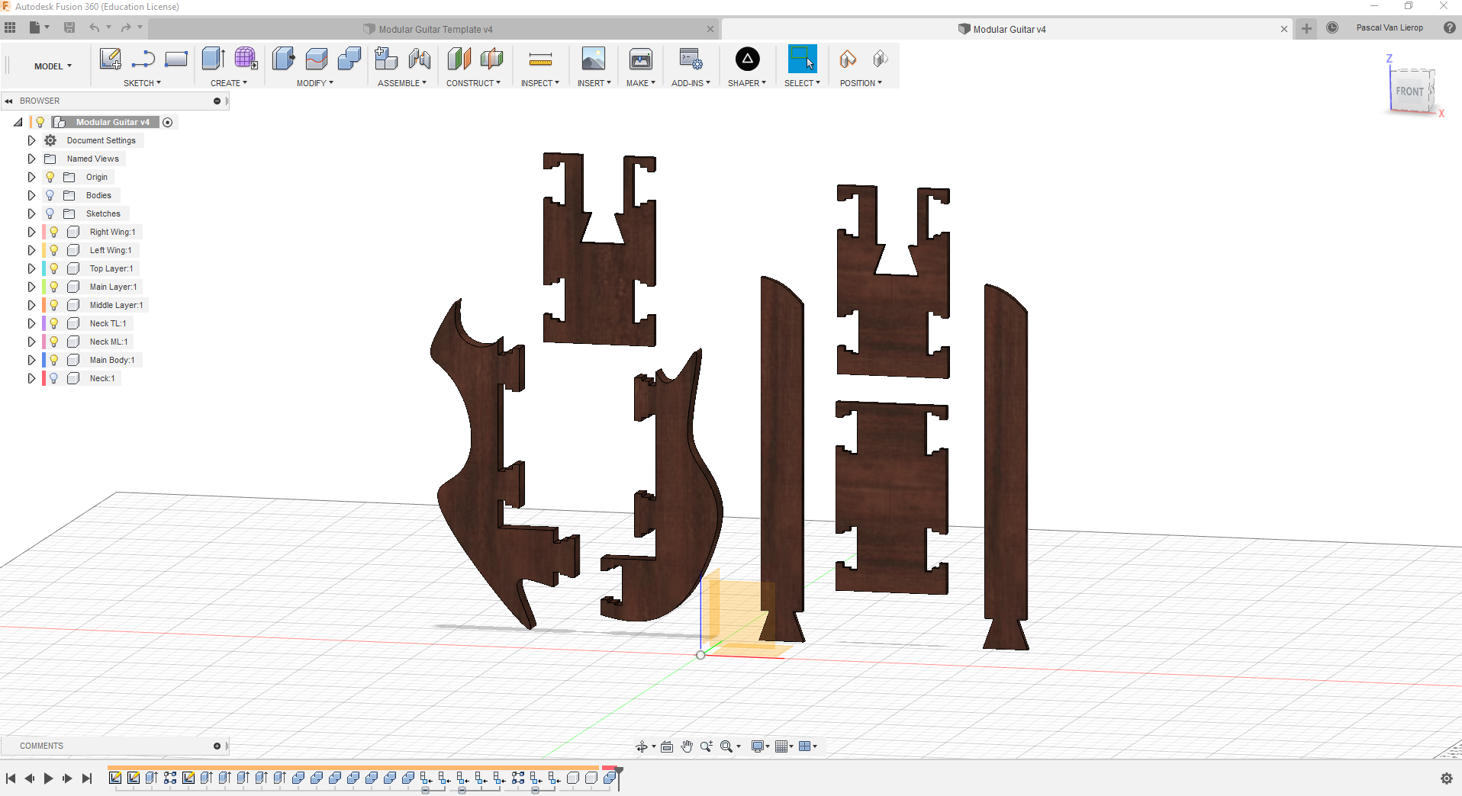Toggle visibility of Right Wing:1 component
Viewport: 1462px width, 796px height.
[x=54, y=232]
